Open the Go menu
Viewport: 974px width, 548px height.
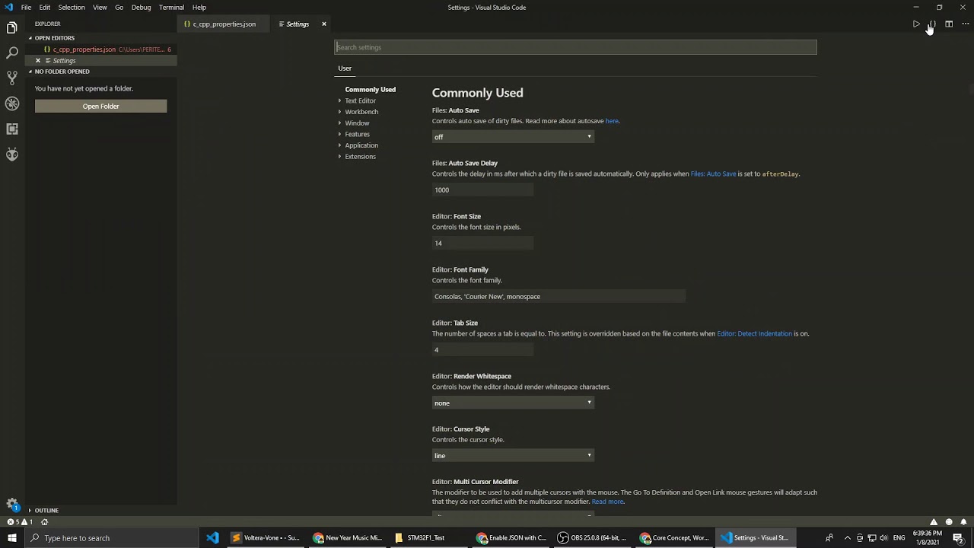click(x=119, y=8)
